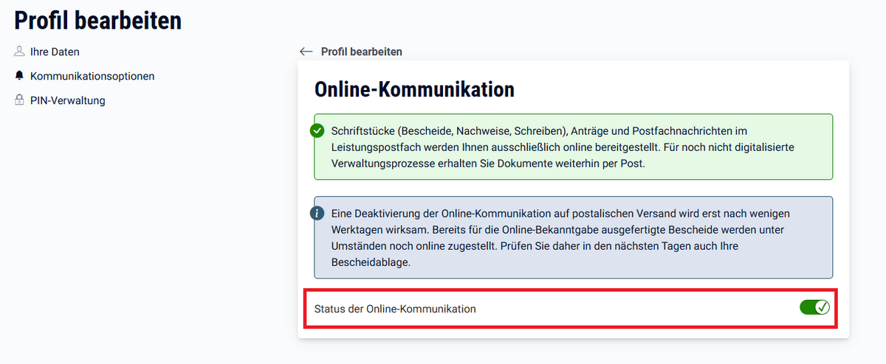This screenshot has height=364, width=886.
Task: Click the label Status der Online-Kommunikation
Action: click(x=395, y=309)
